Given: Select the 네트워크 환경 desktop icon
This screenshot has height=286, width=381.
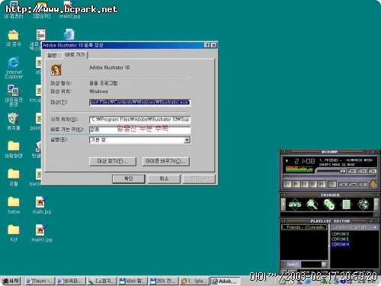Looking at the screenshot, I should click(x=14, y=95).
